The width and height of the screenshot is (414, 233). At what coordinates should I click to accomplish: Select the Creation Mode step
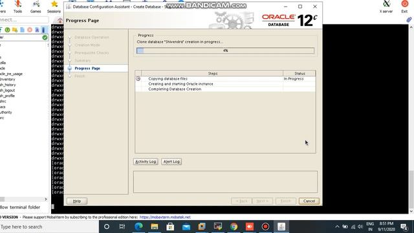click(x=87, y=45)
